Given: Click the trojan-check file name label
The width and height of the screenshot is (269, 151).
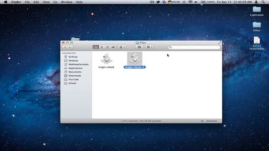Looking at the screenshot, I should click(x=106, y=67).
